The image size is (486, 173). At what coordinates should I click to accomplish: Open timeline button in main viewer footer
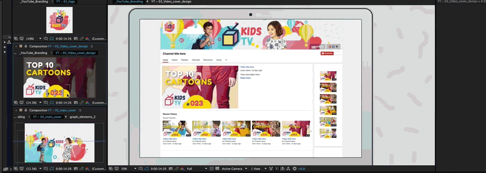click(282, 169)
